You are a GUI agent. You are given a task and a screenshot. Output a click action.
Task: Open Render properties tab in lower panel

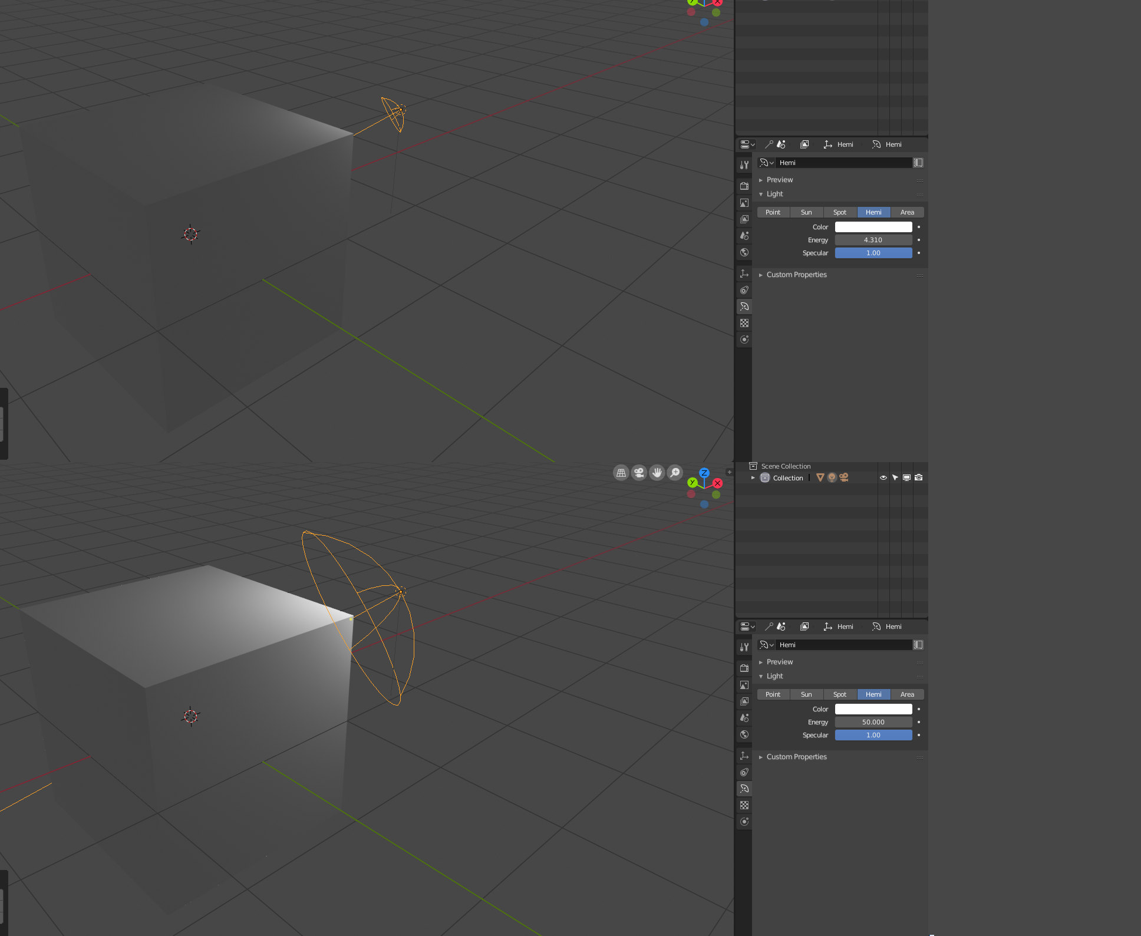tap(744, 668)
